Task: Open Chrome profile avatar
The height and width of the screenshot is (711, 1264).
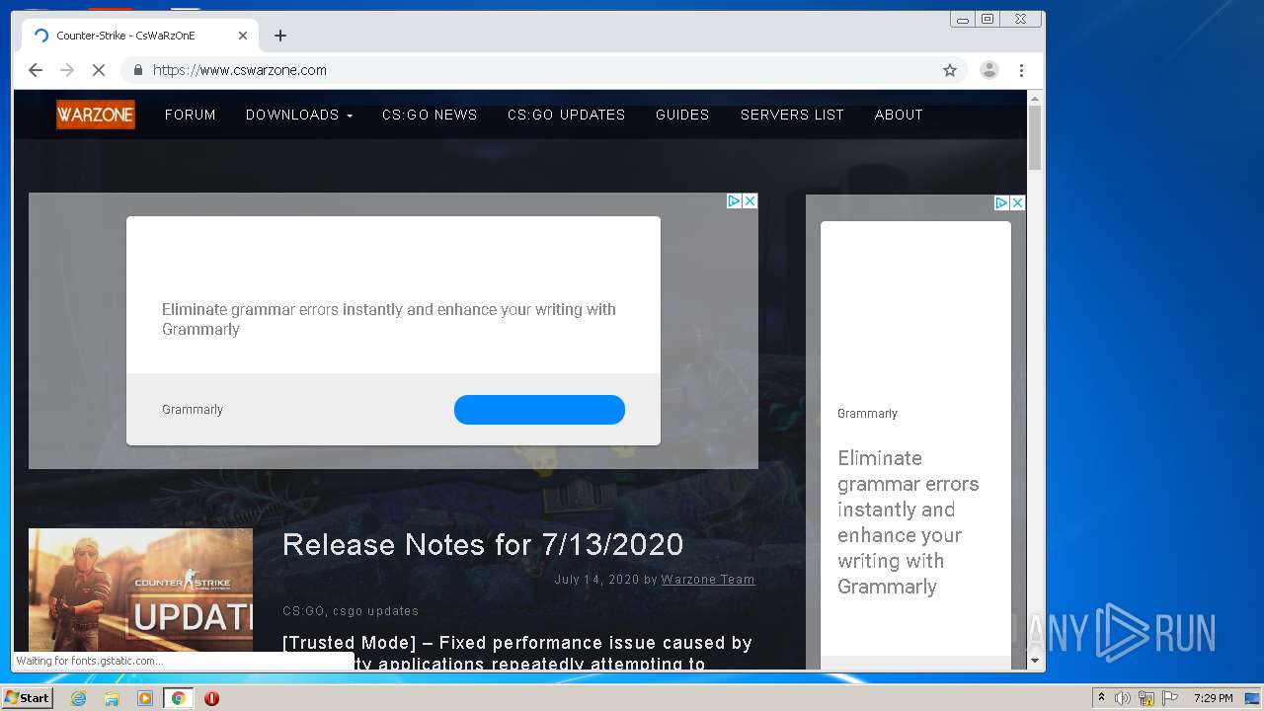Action: [x=988, y=70]
